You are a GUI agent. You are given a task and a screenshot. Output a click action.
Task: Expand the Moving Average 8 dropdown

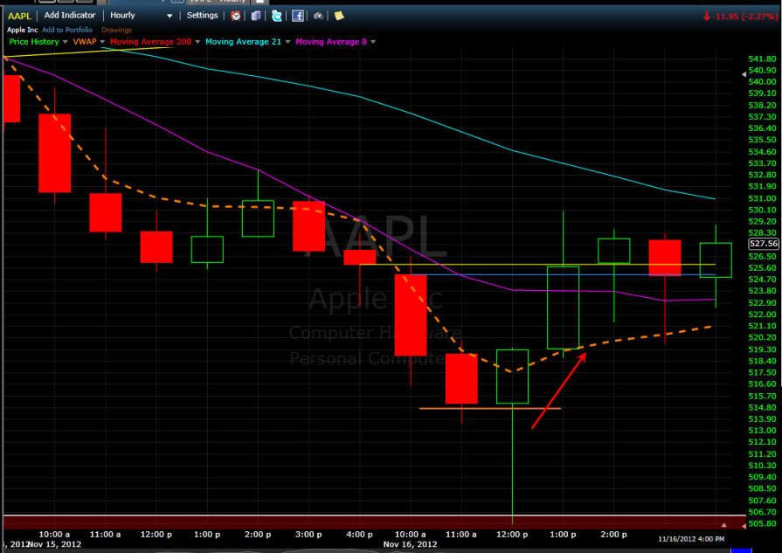click(x=373, y=42)
